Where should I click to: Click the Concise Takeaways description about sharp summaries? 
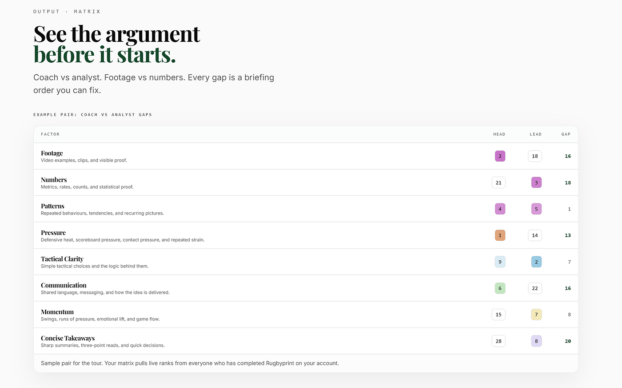[103, 345]
